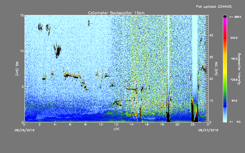Click the '<= 0.0' colorbar label

pos(235,122)
